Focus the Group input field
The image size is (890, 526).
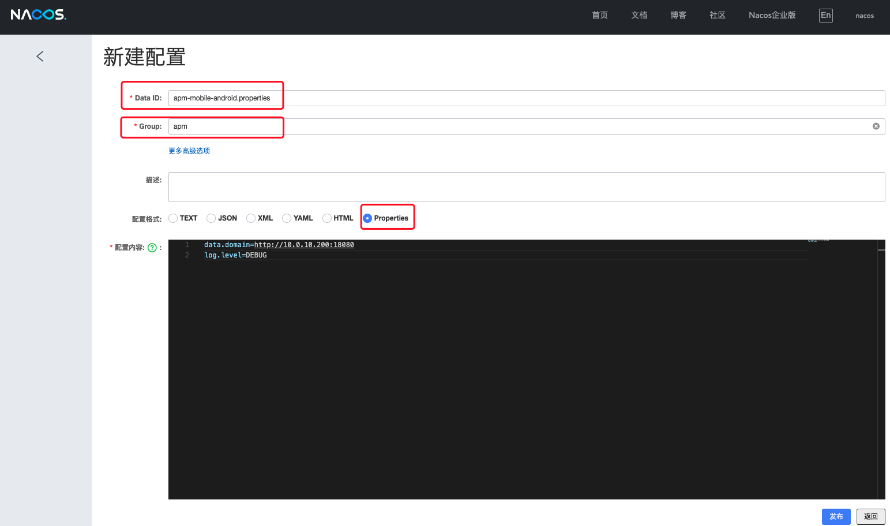527,126
